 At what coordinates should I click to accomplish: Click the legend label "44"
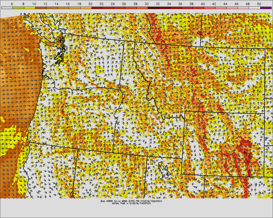point(225,4)
